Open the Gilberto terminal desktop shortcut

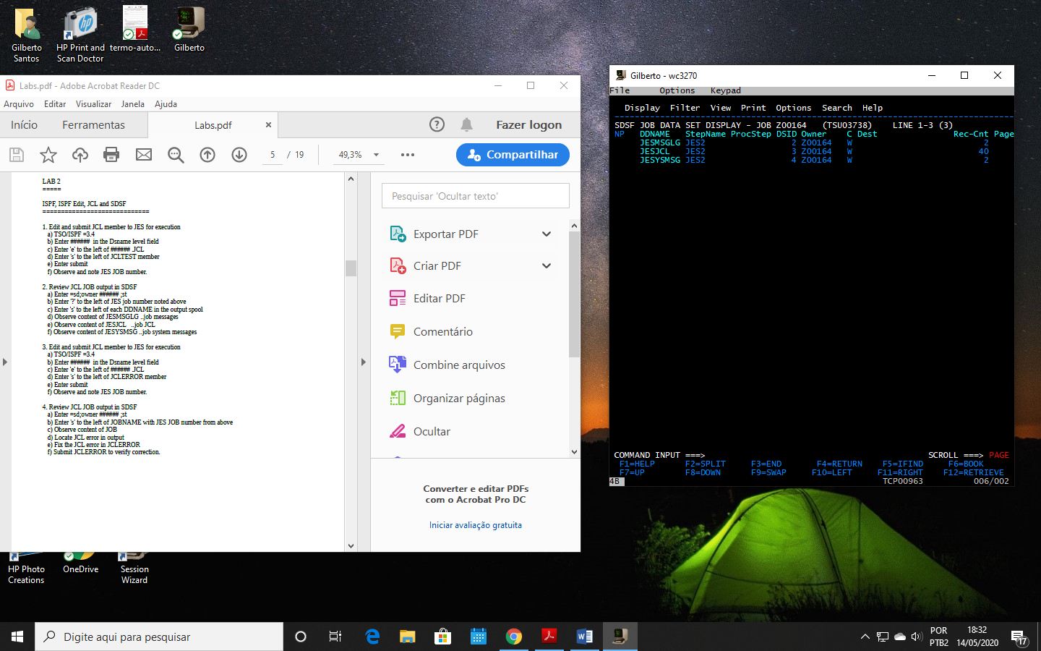tap(189, 29)
